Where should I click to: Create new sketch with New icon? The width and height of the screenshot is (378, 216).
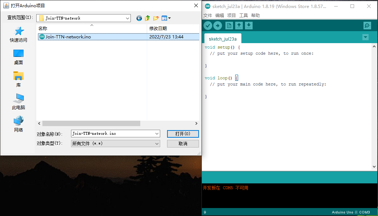(x=229, y=26)
